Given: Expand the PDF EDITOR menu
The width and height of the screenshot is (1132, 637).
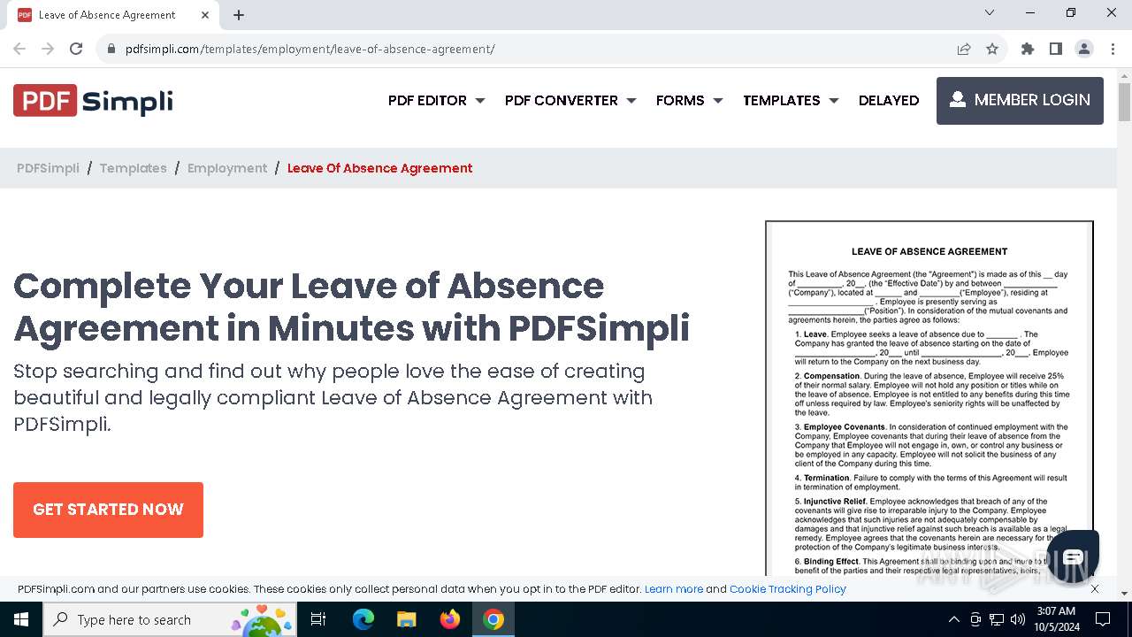Looking at the screenshot, I should coord(437,101).
